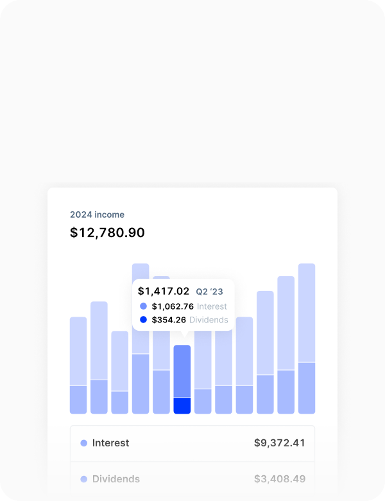385x501 pixels.
Task: Click the $1,062.76 Interest value in tooltip
Action: click(173, 307)
